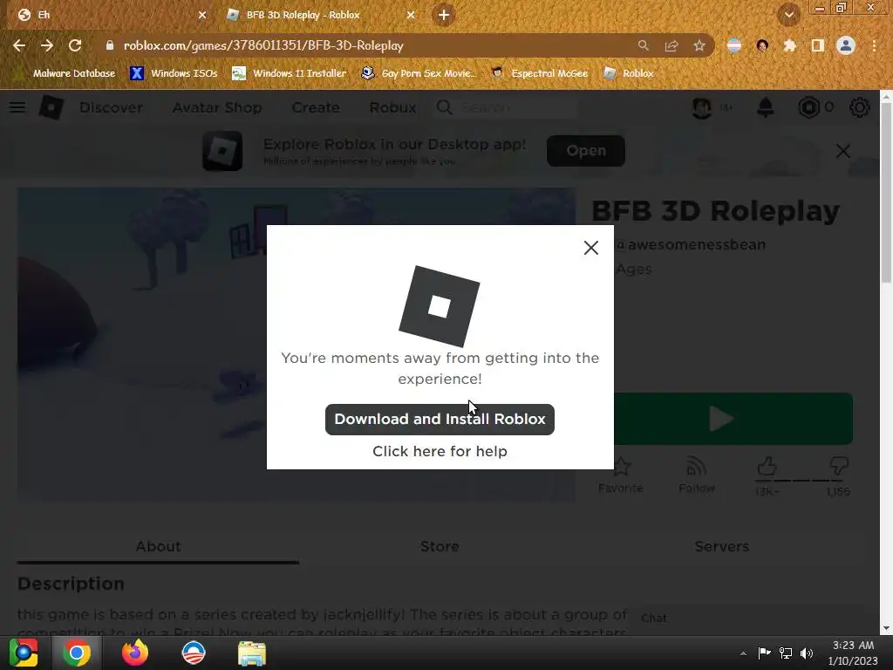Open Roblox settings gear

859,107
